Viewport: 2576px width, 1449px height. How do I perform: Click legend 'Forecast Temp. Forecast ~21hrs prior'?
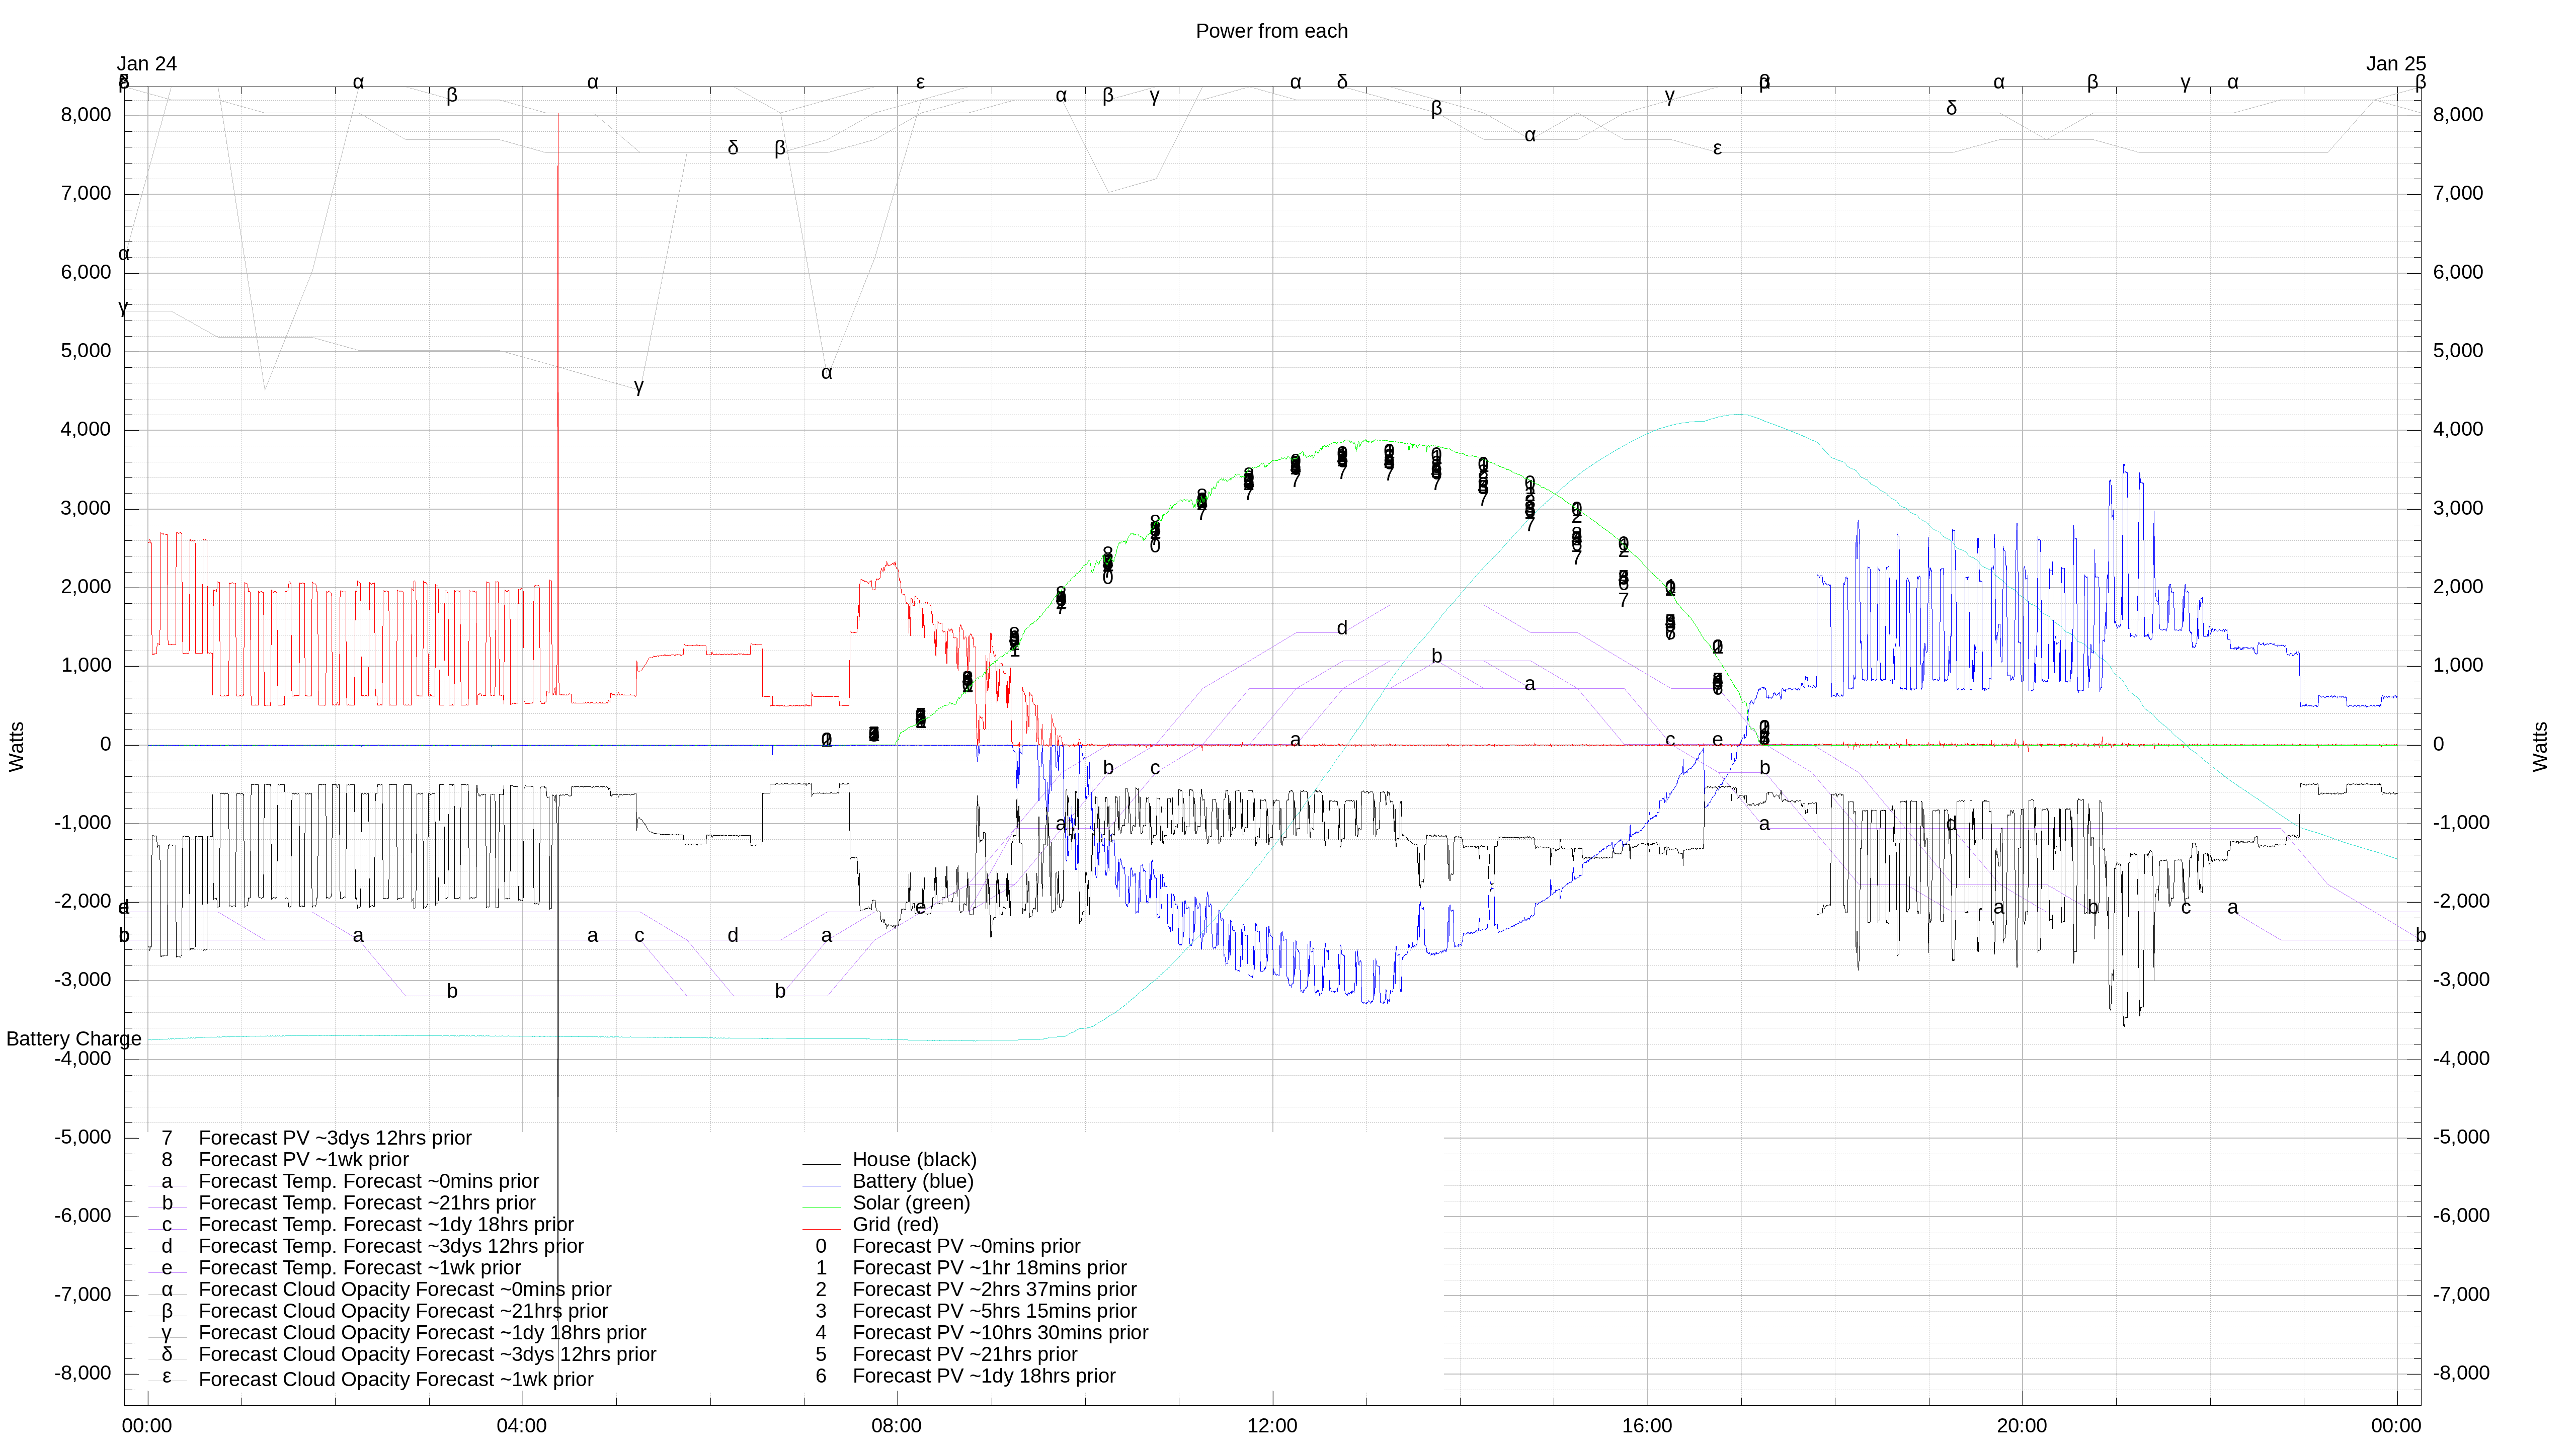(367, 1203)
